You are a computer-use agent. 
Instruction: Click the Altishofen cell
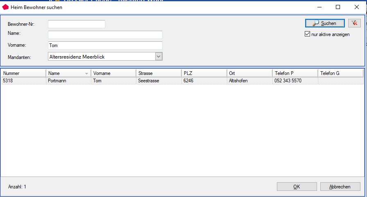249,81
